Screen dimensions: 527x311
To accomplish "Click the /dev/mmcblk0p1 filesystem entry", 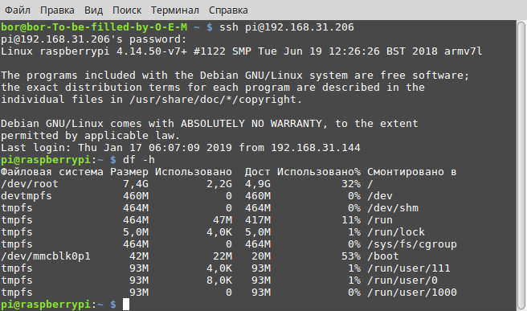I will (x=46, y=256).
